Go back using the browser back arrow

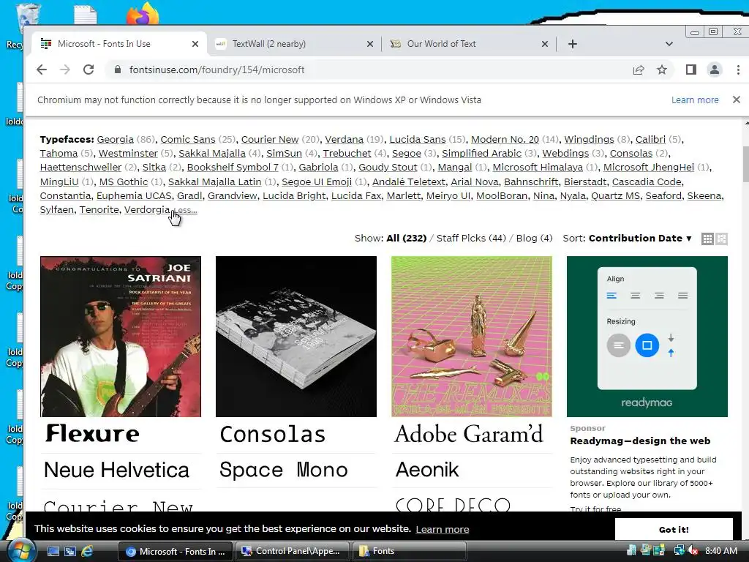pyautogui.click(x=42, y=70)
